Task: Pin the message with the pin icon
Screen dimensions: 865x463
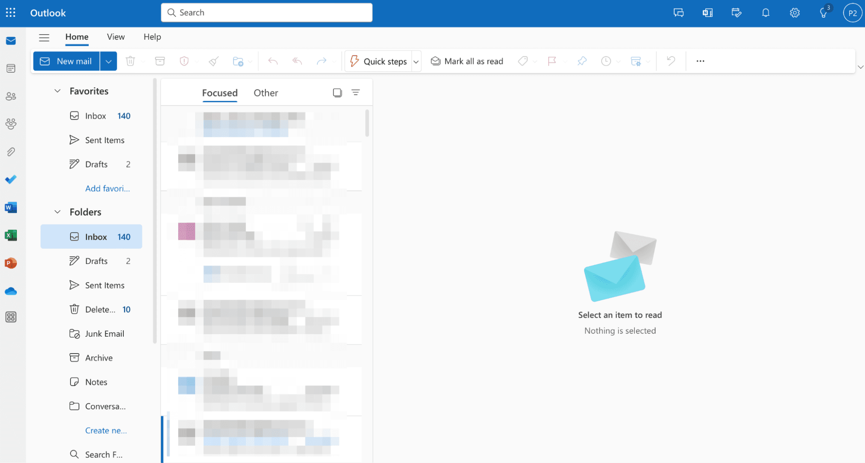Action: [582, 61]
